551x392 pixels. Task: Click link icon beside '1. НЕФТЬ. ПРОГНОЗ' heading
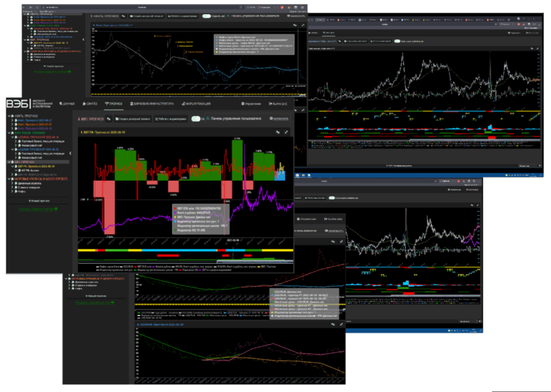(123, 16)
